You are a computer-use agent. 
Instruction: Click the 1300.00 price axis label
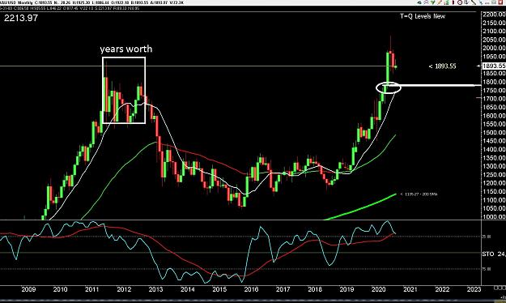click(x=495, y=166)
